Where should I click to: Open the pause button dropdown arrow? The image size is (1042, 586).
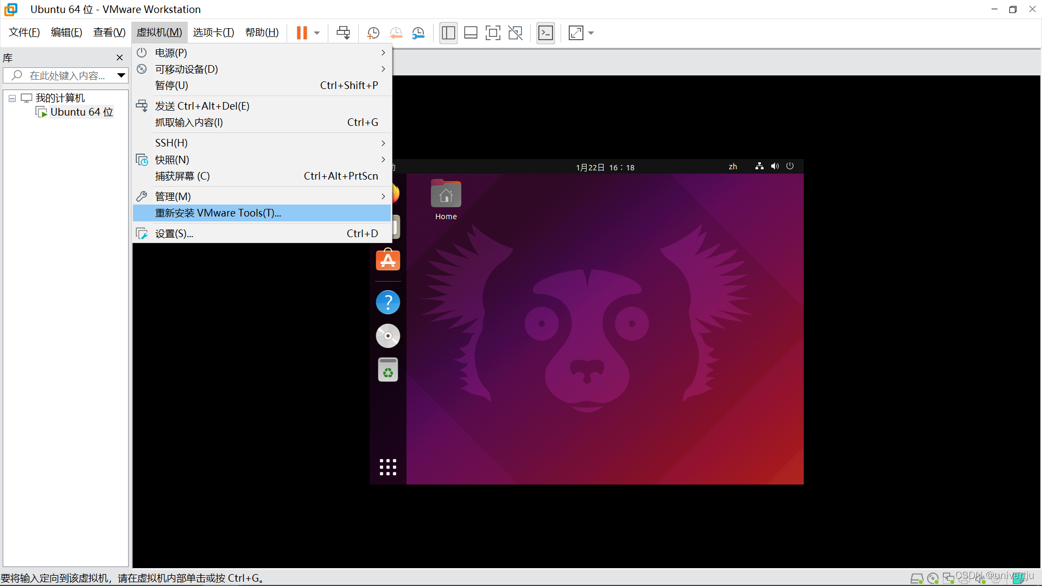click(x=317, y=33)
